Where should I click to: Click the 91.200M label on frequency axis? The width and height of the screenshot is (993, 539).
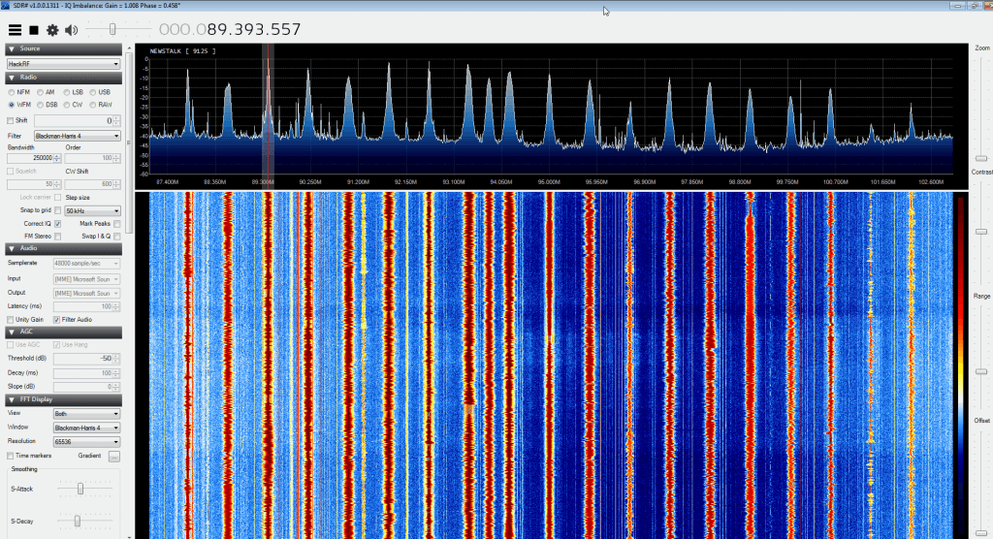coord(358,182)
